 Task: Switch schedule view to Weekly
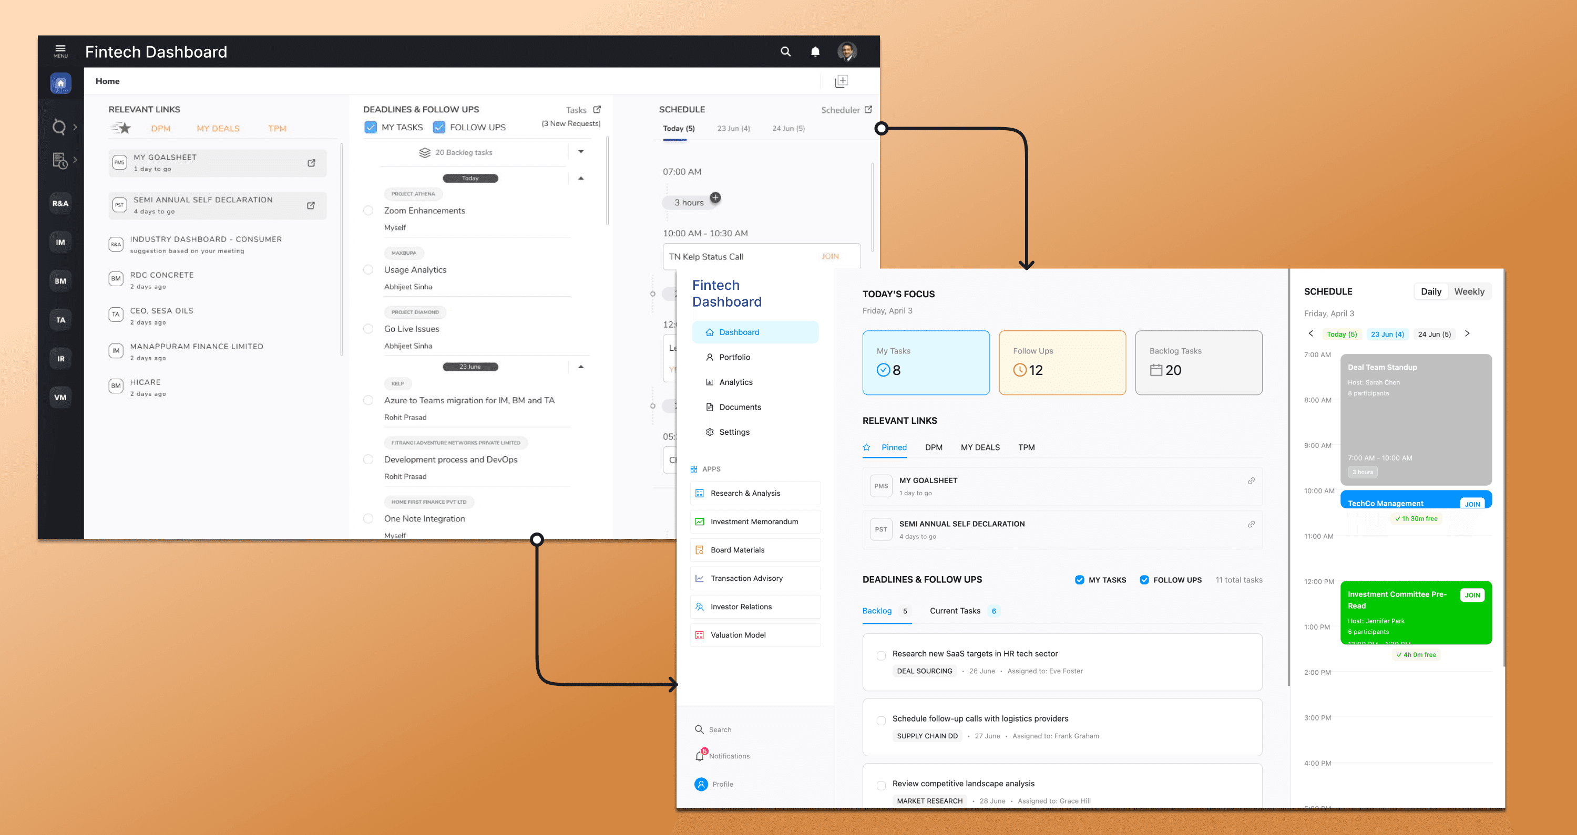coord(1469,292)
